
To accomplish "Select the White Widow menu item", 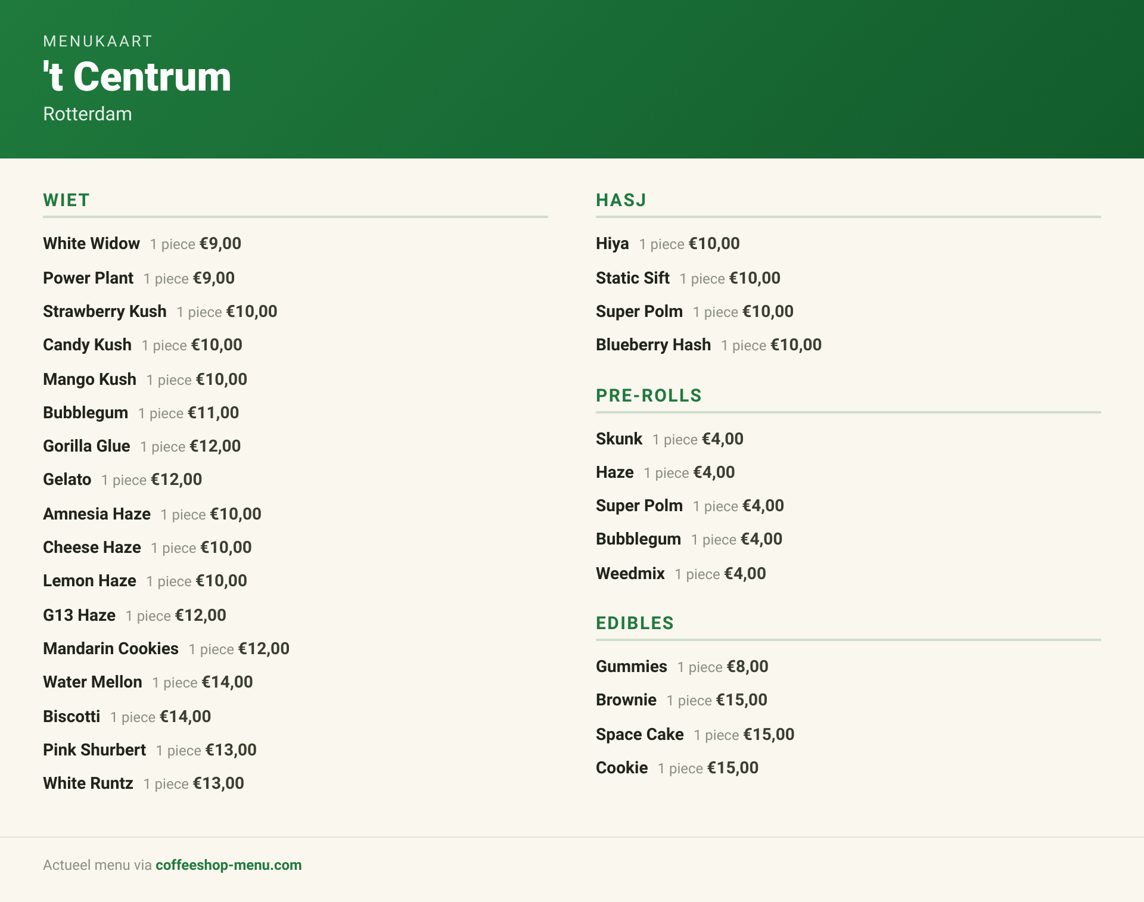I will pyautogui.click(x=142, y=244).
